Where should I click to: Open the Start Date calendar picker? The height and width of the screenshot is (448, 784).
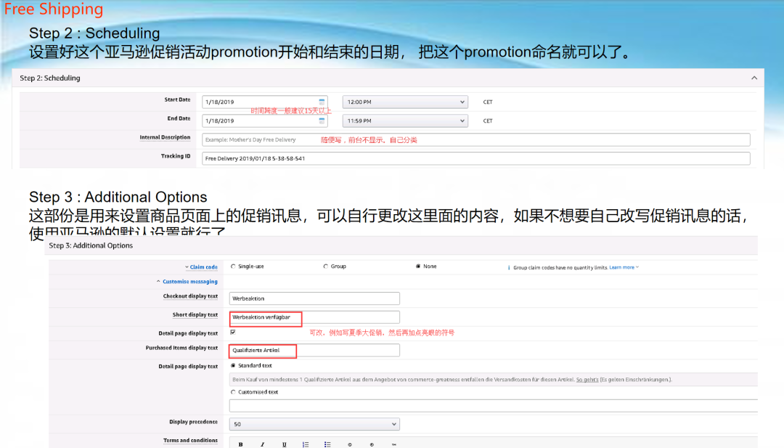[x=322, y=102]
